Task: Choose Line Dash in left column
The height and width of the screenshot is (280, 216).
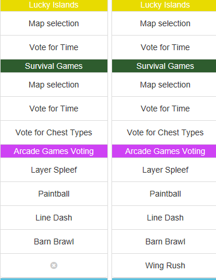Action: point(54,218)
